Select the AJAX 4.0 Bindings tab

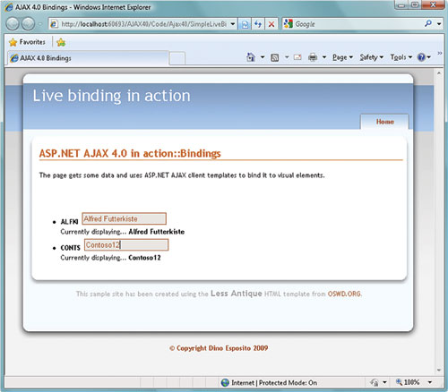pos(88,58)
